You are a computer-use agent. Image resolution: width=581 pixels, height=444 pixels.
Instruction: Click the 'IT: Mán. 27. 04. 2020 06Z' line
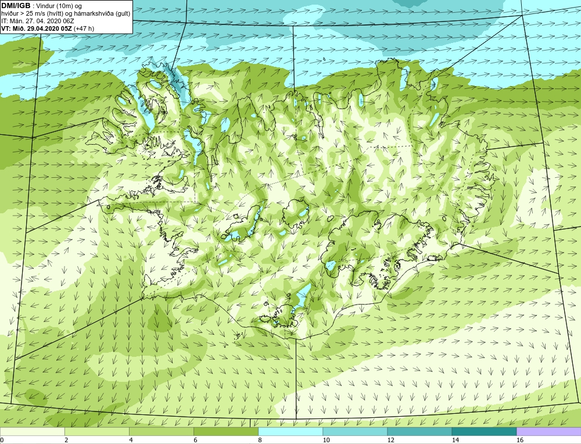tap(37, 21)
